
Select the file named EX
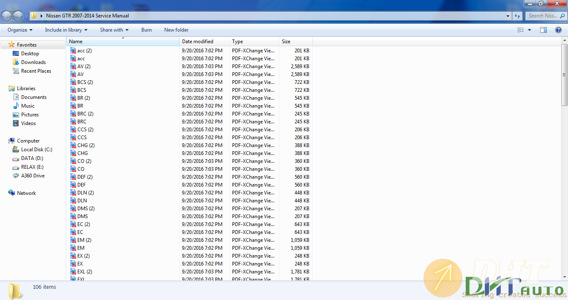click(x=80, y=264)
